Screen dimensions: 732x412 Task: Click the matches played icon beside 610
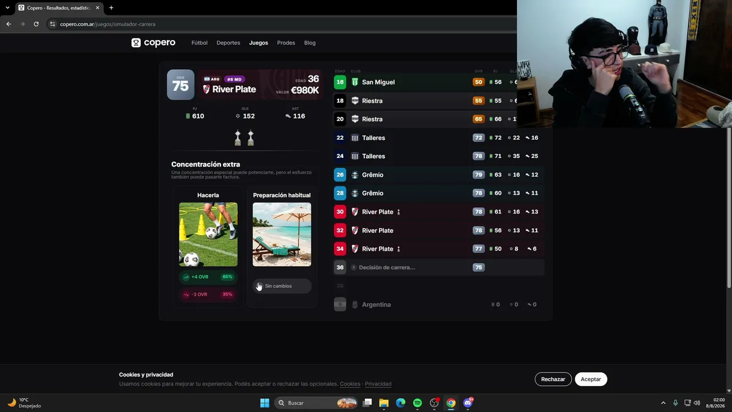pos(188,116)
